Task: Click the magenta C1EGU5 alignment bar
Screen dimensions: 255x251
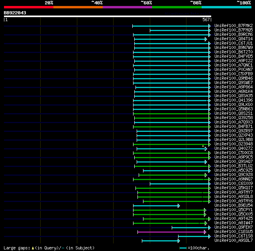Action: tap(172, 232)
